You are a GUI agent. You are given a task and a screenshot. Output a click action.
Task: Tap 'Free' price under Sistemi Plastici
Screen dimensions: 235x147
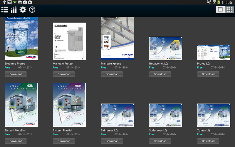coord(56,134)
